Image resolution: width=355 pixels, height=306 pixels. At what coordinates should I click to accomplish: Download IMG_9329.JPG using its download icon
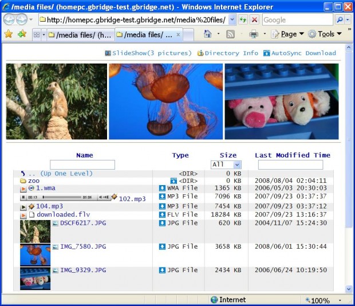tap(162, 270)
